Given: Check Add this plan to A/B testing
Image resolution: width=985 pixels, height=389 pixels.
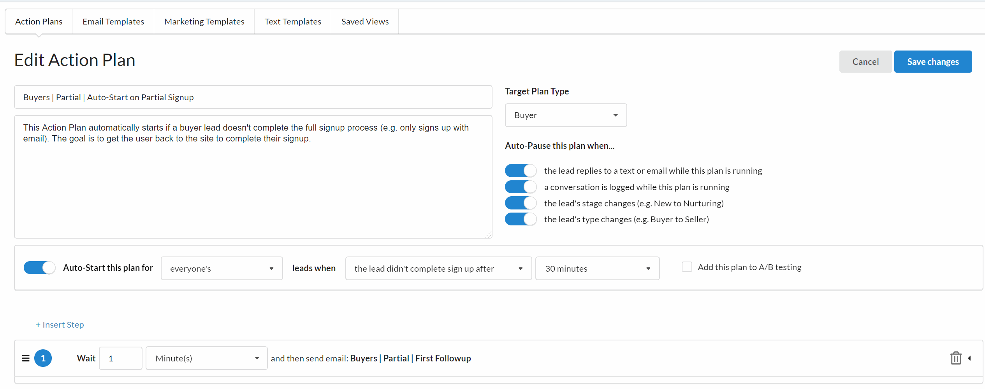Looking at the screenshot, I should (687, 267).
